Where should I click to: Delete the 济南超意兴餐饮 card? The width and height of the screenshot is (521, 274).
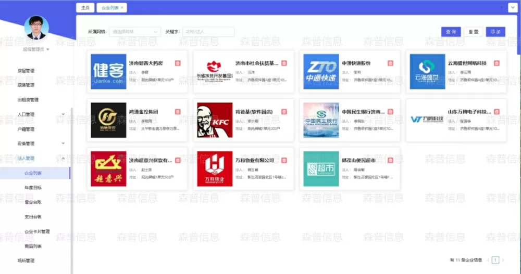[178, 160]
